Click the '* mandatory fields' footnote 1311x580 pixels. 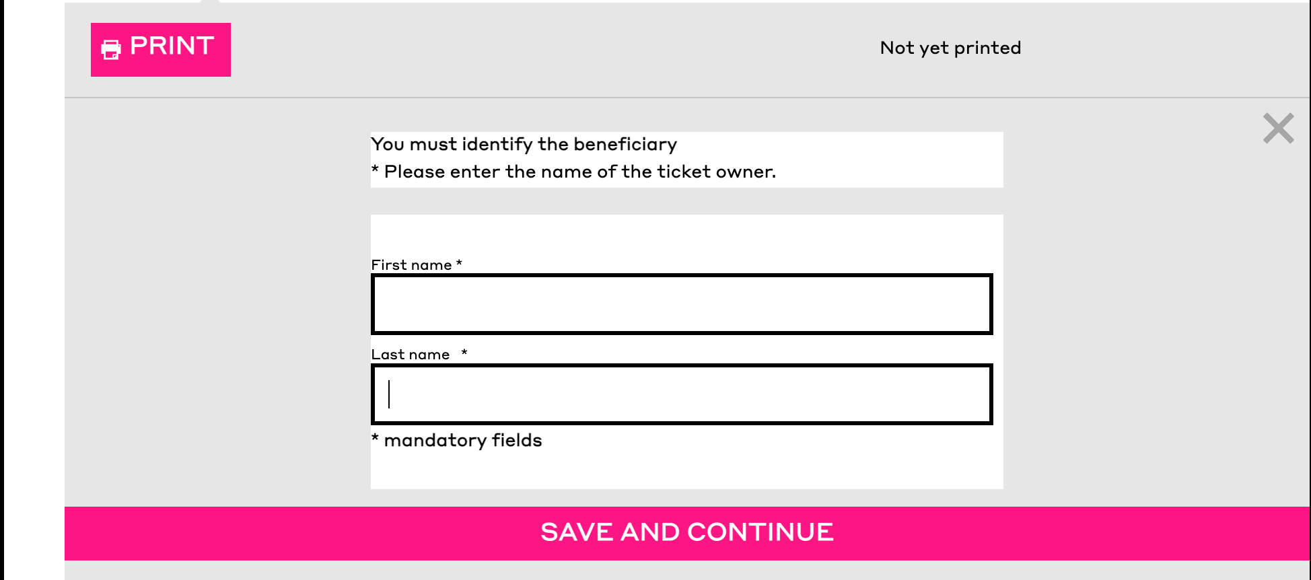click(457, 440)
